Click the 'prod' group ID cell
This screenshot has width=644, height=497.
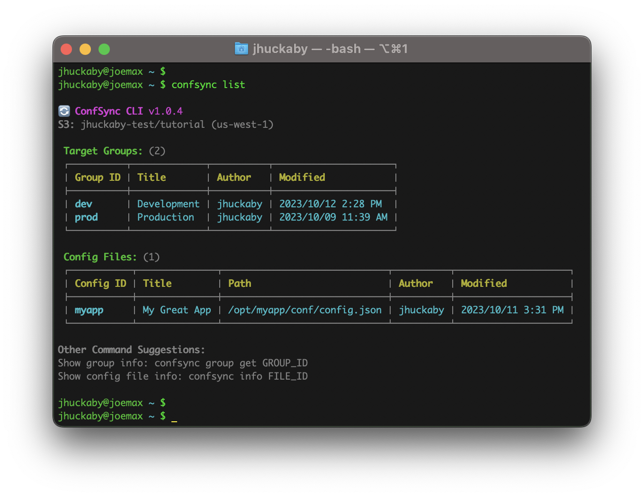click(x=86, y=217)
